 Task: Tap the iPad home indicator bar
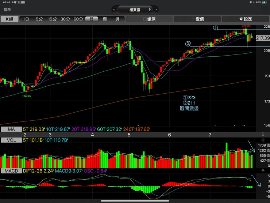(x=135, y=201)
